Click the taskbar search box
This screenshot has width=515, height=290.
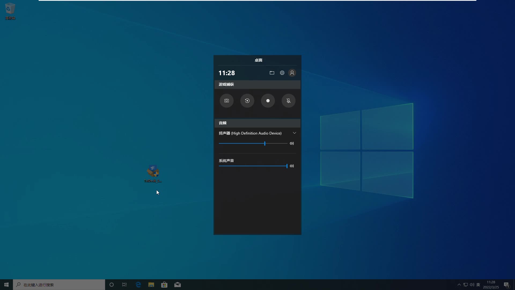pyautogui.click(x=59, y=285)
